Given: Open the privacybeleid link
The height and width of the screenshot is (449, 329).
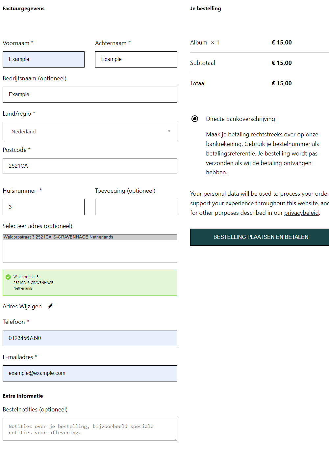Looking at the screenshot, I should point(301,213).
